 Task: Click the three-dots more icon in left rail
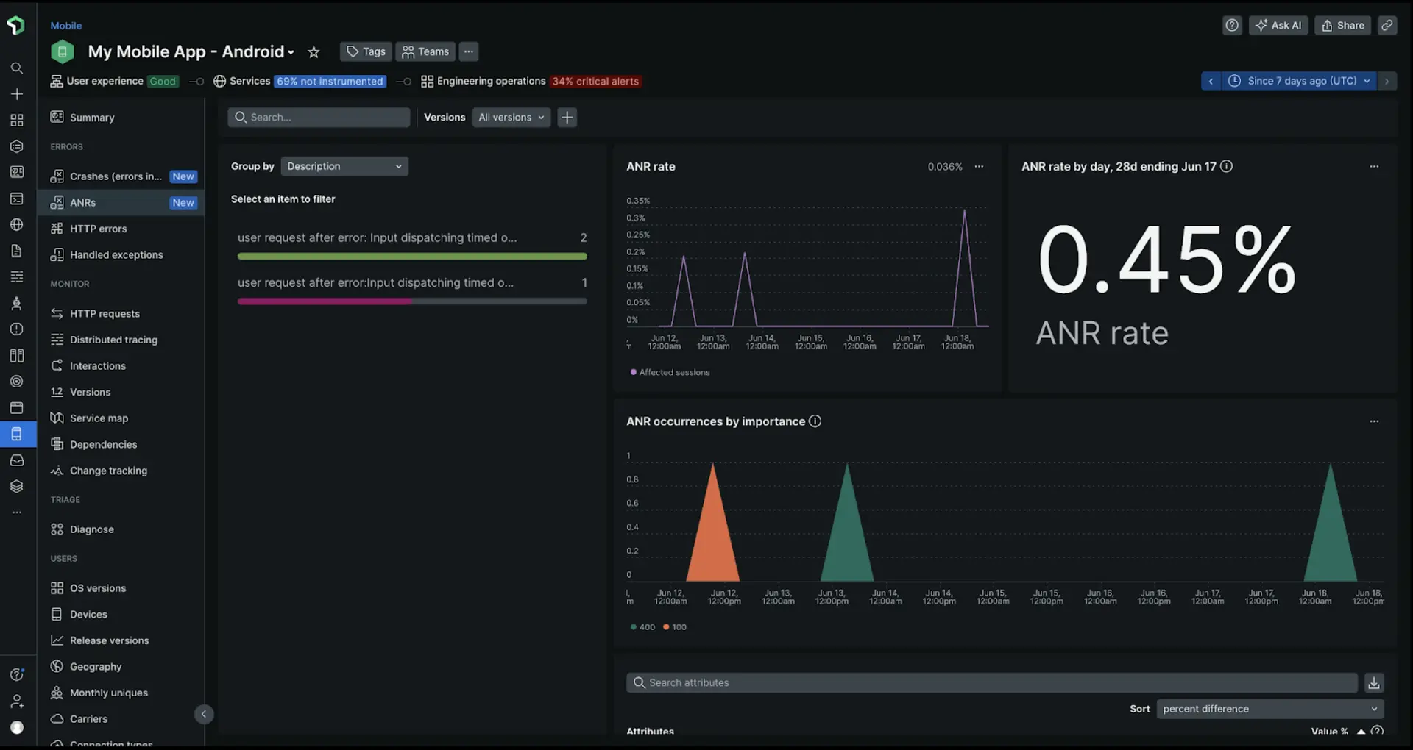pyautogui.click(x=16, y=512)
